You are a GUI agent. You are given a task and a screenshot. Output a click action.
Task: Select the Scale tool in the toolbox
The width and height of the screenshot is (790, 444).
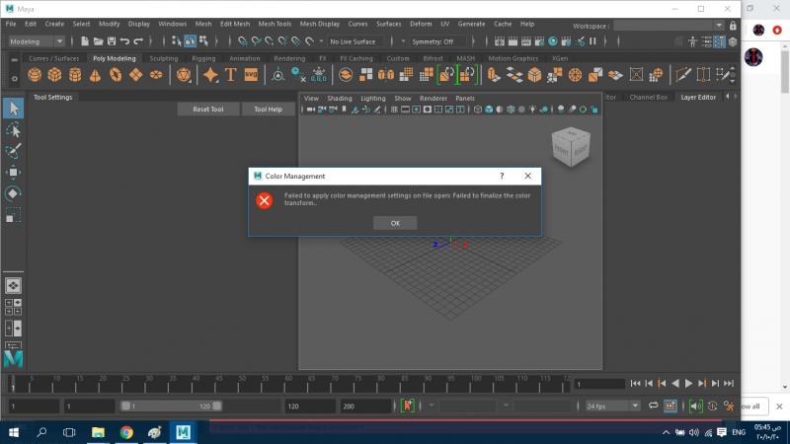13,215
